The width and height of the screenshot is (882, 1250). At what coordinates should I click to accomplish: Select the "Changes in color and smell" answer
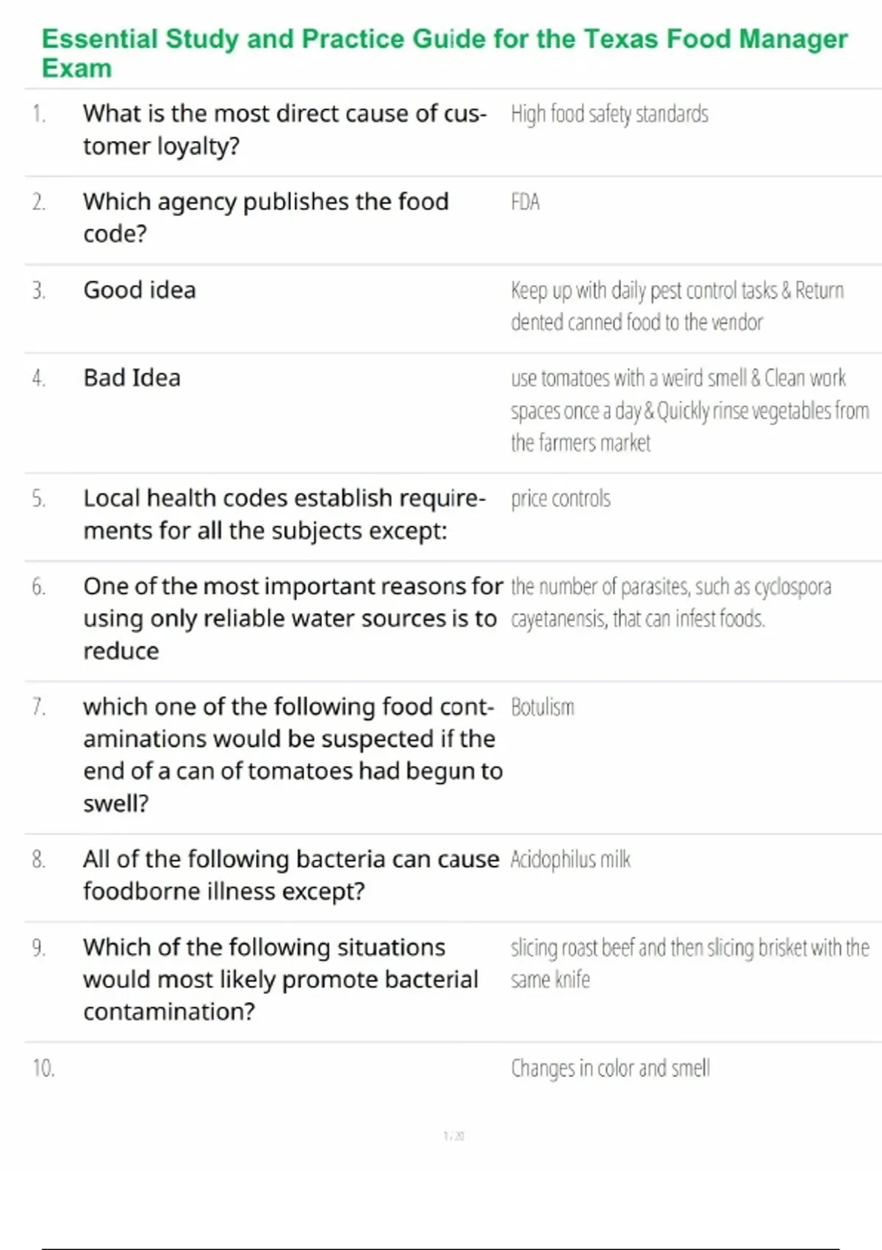point(610,1068)
